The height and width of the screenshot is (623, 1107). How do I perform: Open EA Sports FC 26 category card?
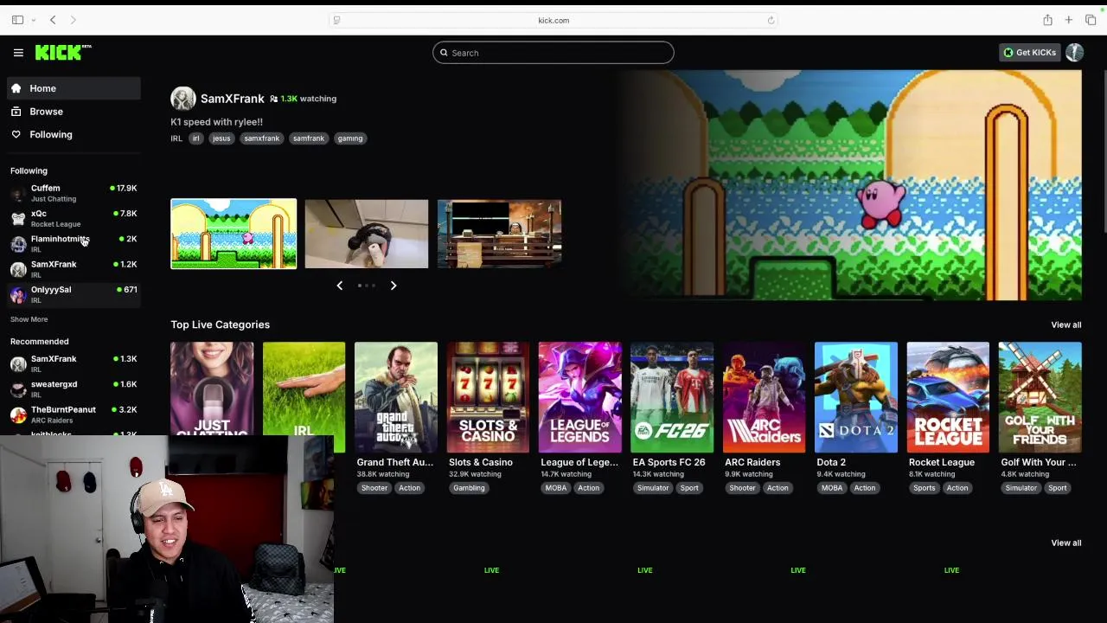672,396
